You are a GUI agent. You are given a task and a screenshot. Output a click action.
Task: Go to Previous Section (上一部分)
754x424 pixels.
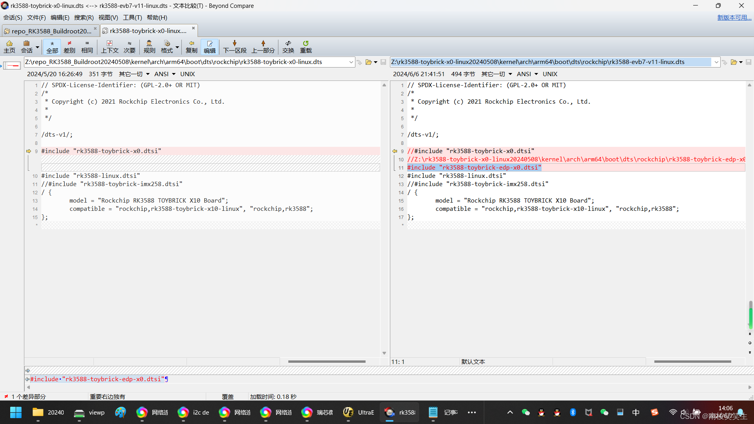pos(263,46)
